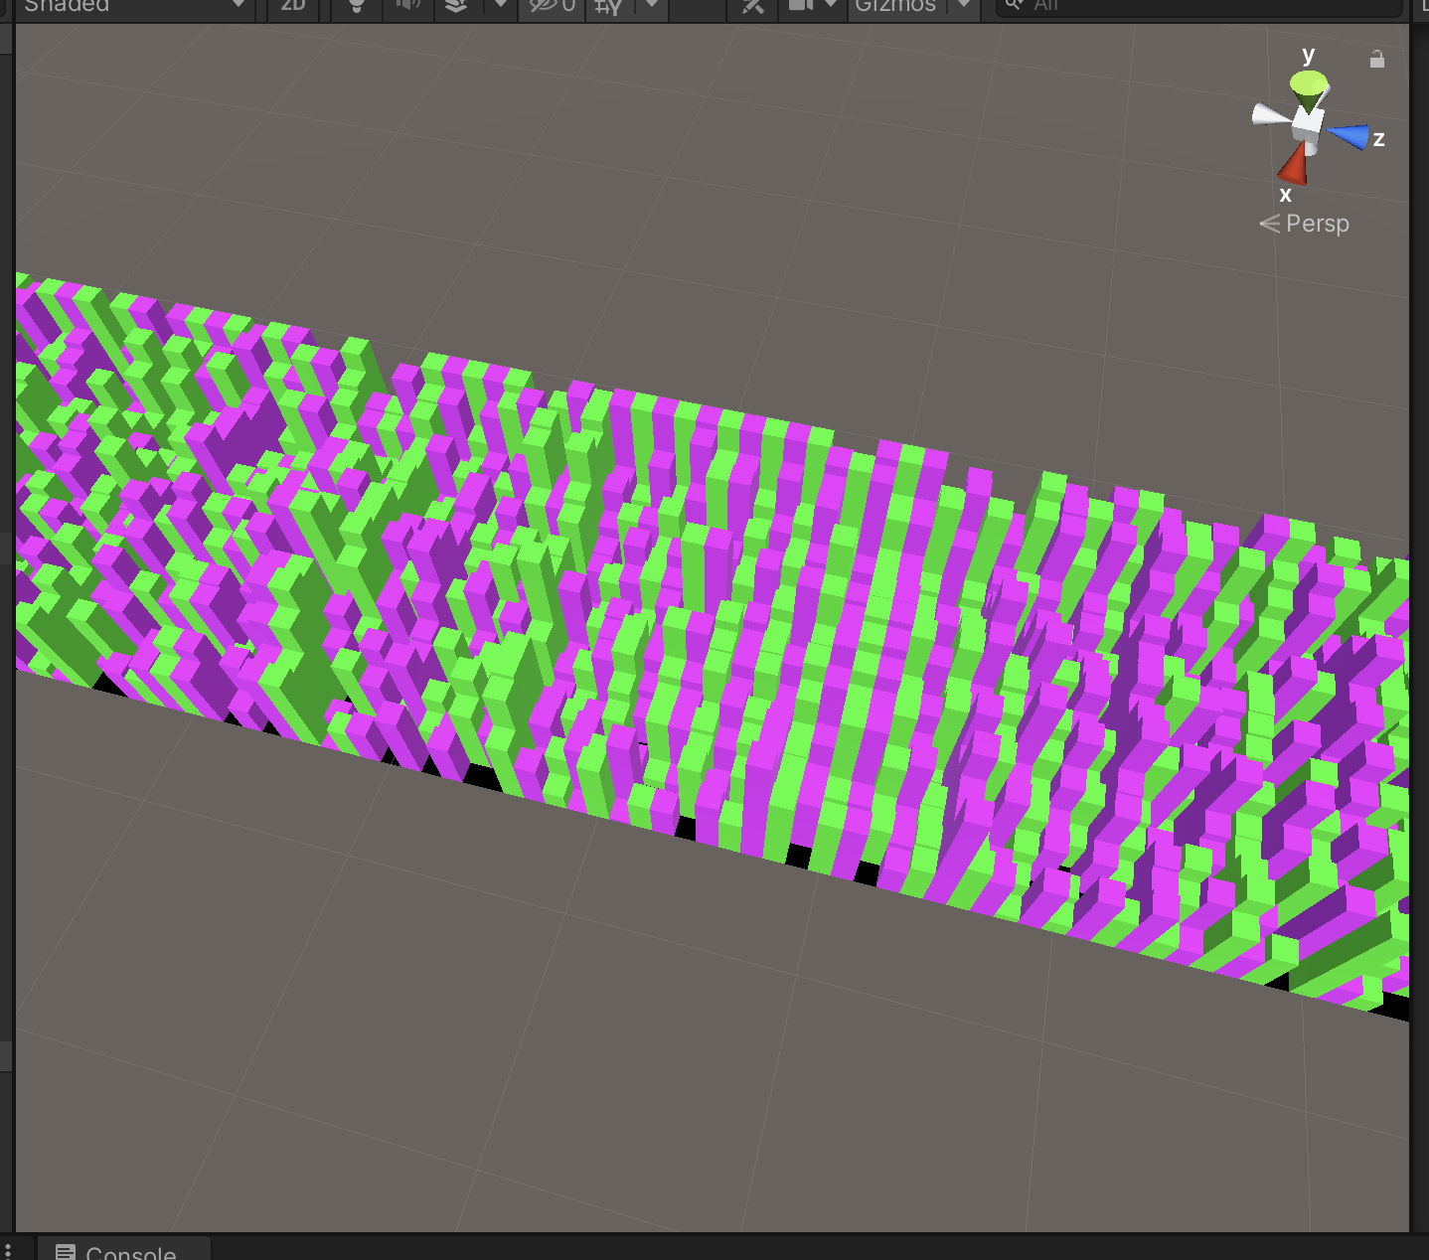Click the white negative axis cone on gizmo
Viewport: 1429px width, 1260px height.
[x=1269, y=114]
